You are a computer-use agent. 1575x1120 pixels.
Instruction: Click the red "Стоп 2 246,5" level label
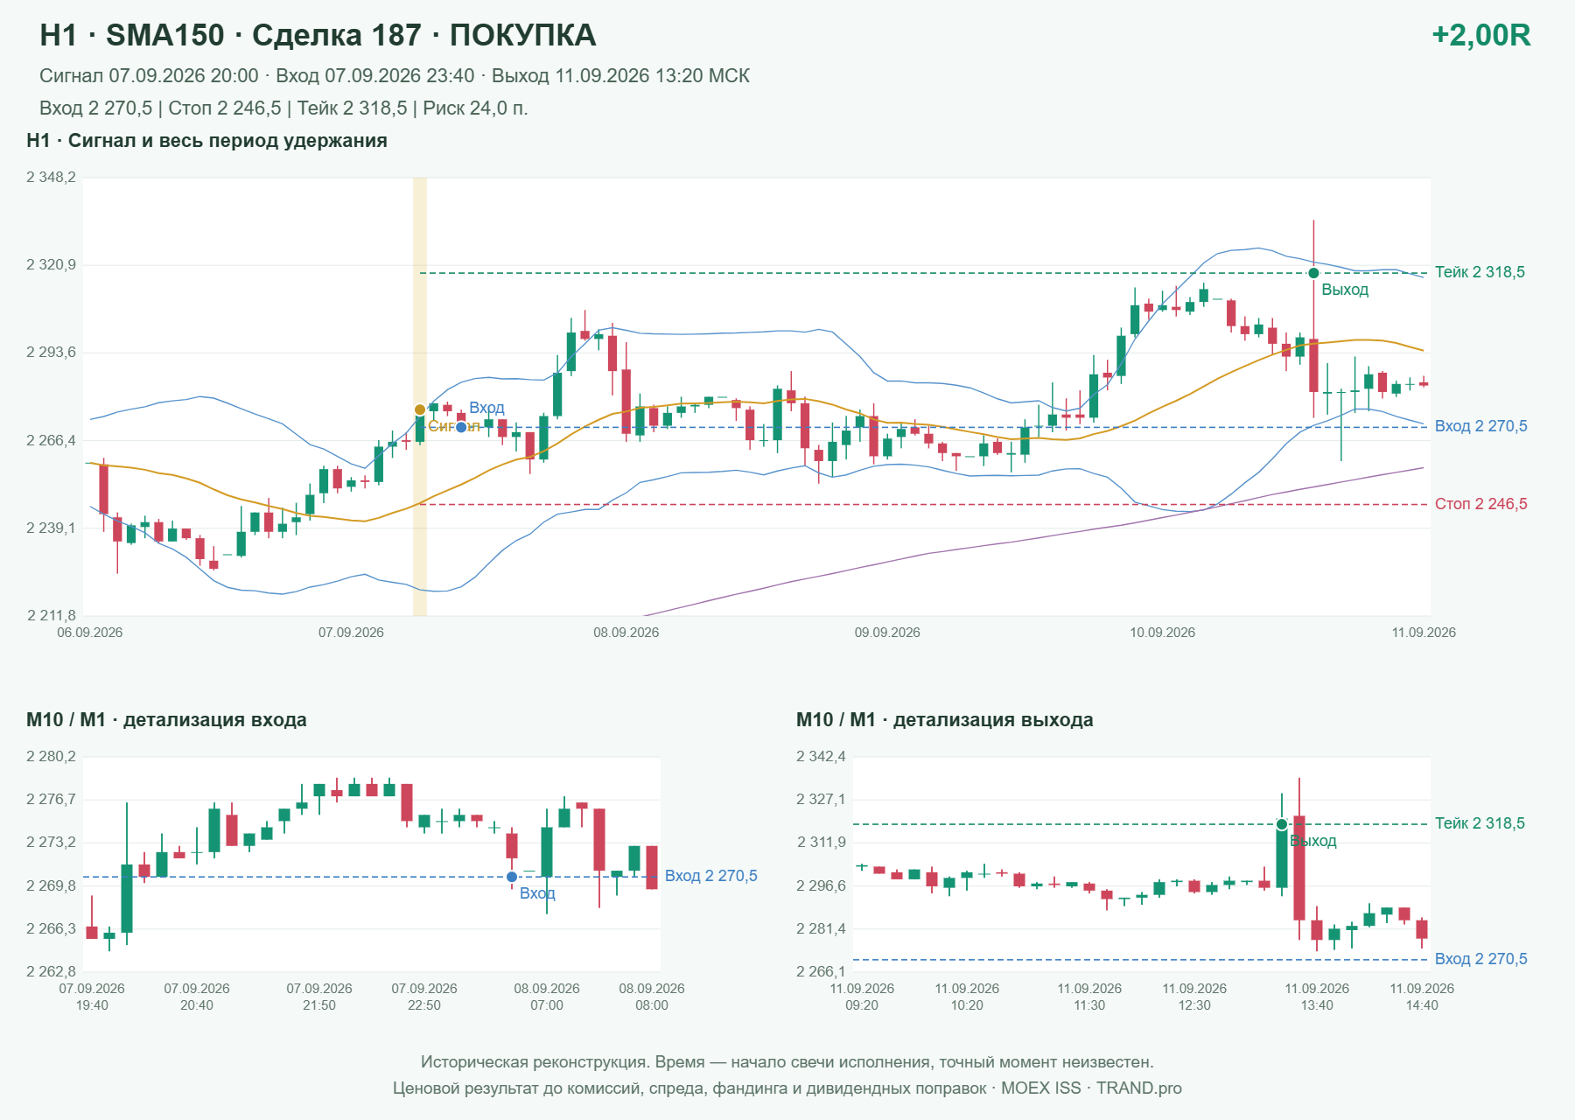coord(1481,504)
